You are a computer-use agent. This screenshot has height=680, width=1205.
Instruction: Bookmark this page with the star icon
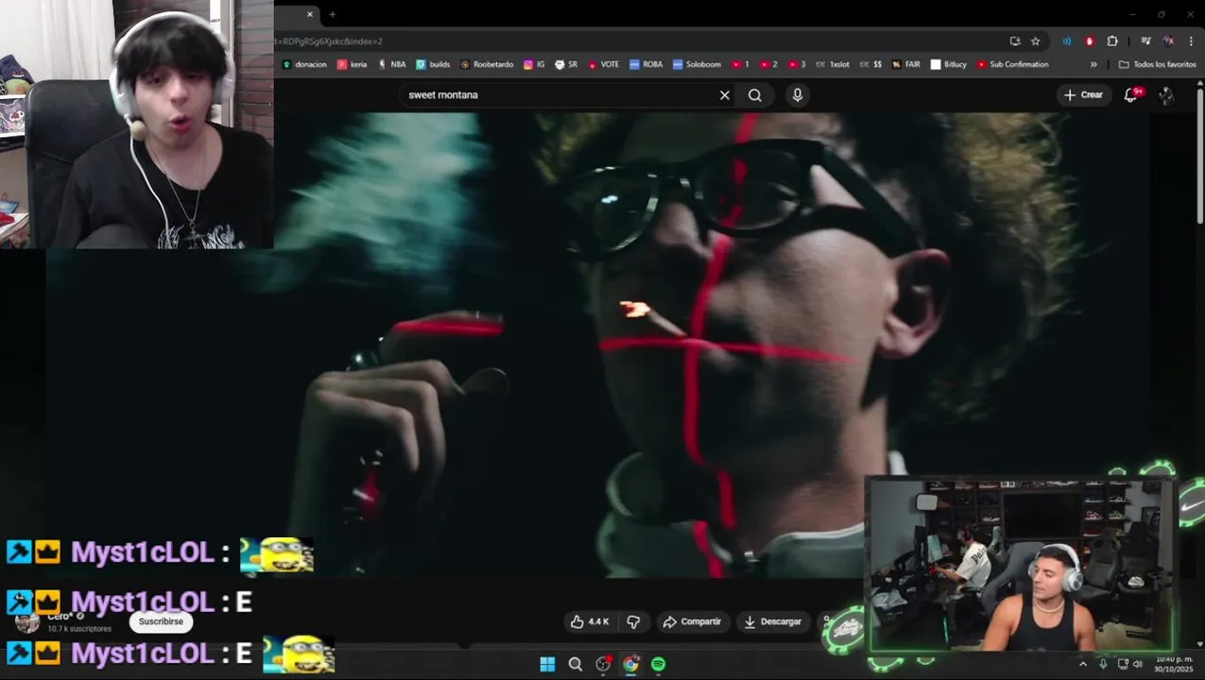[1035, 42]
